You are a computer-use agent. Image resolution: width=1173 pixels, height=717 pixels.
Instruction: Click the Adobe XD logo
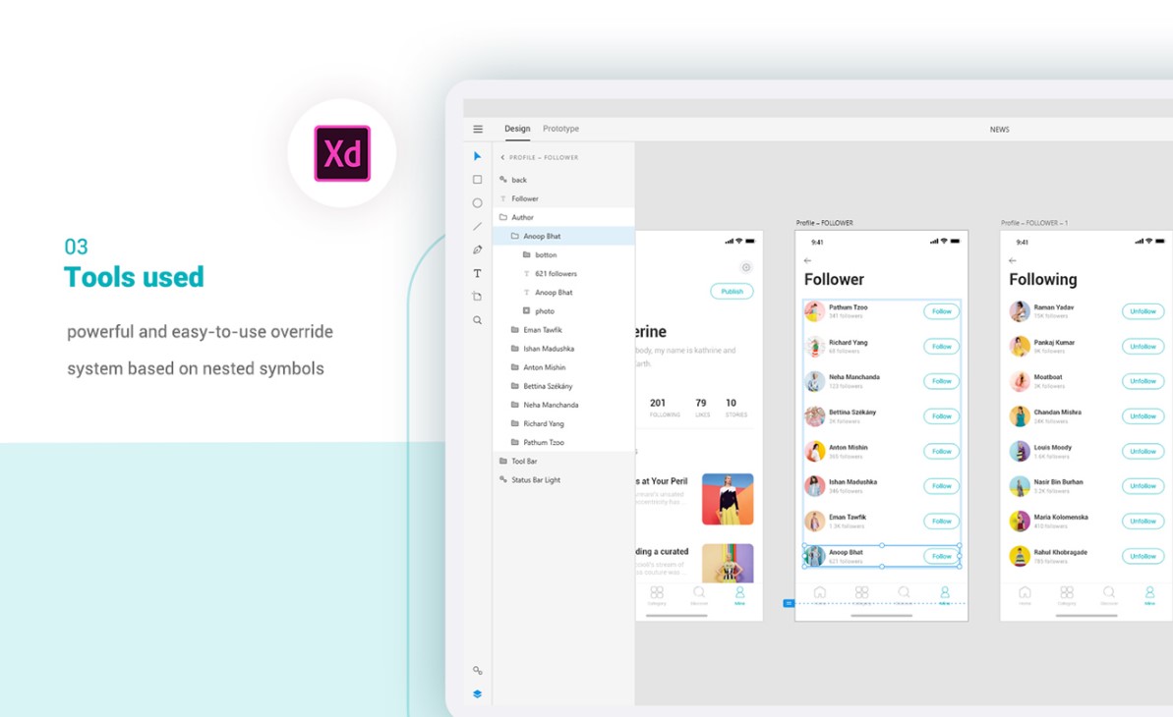(342, 153)
